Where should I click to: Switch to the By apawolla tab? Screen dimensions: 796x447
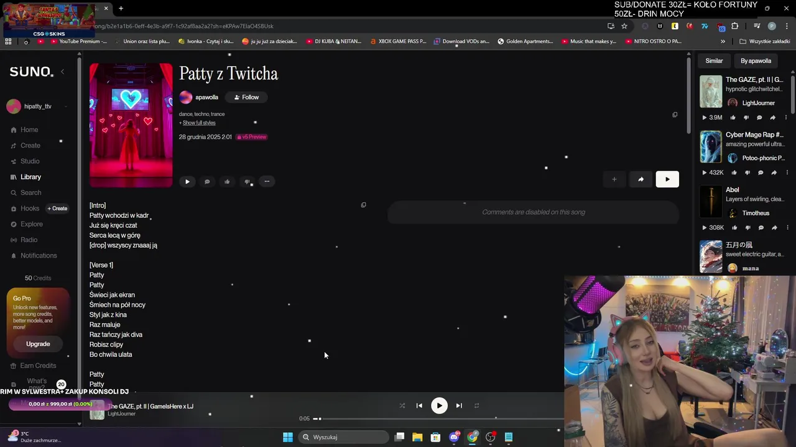click(756, 61)
